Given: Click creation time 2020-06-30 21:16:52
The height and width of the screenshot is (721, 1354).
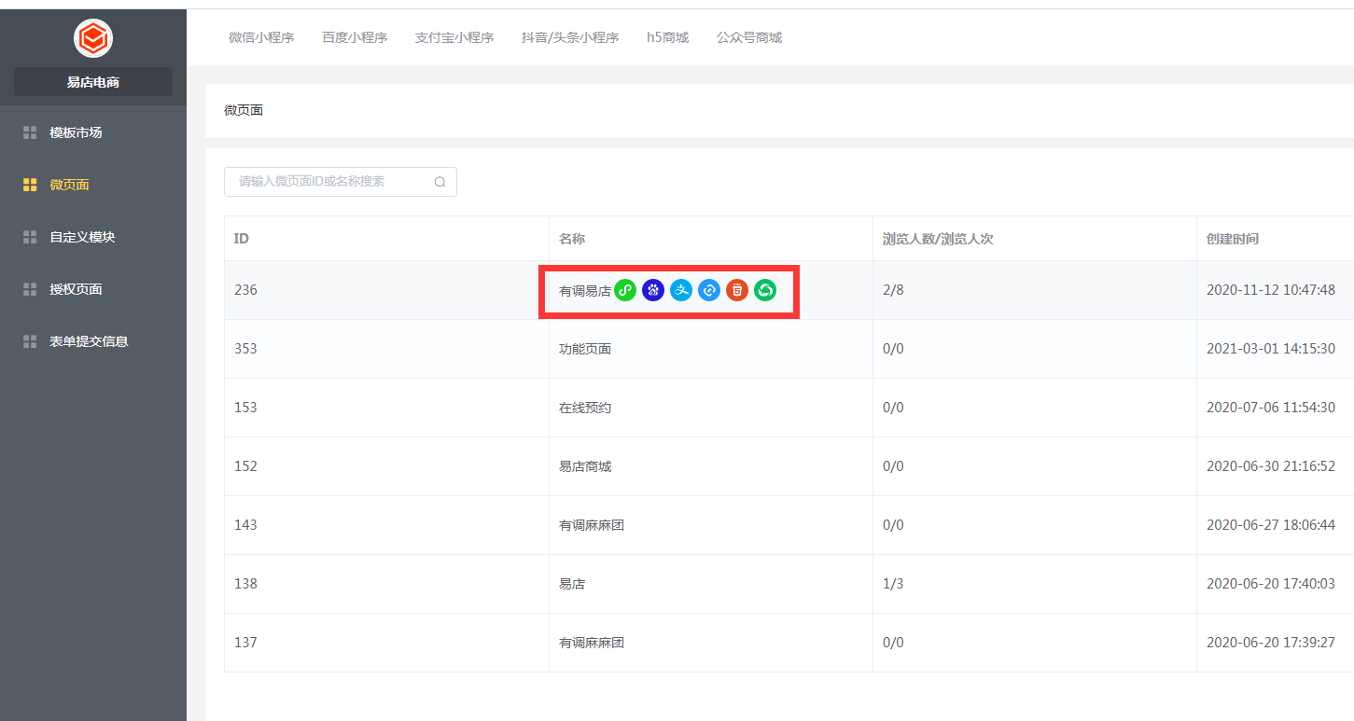Looking at the screenshot, I should point(1271,466).
